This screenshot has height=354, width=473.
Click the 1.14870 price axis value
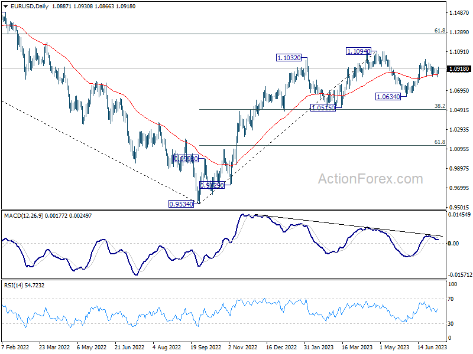click(x=459, y=13)
